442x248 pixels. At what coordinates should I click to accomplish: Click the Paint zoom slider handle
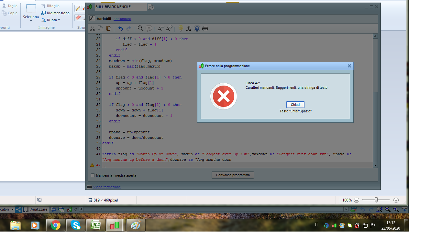pos(376,200)
